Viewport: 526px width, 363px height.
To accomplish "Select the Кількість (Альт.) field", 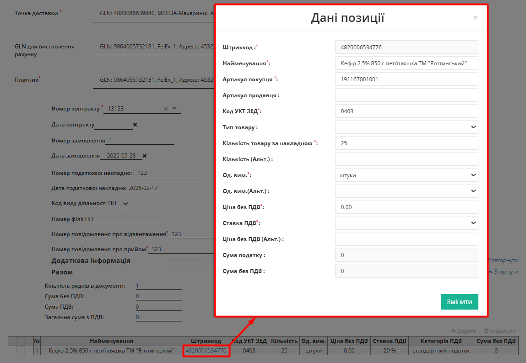I will [x=407, y=159].
